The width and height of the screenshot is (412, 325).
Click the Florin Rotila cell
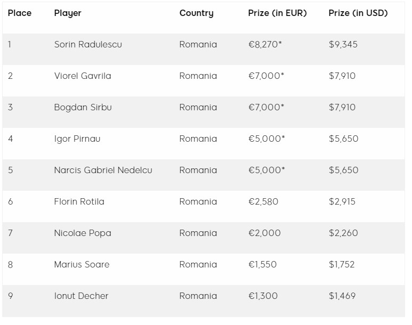79,202
